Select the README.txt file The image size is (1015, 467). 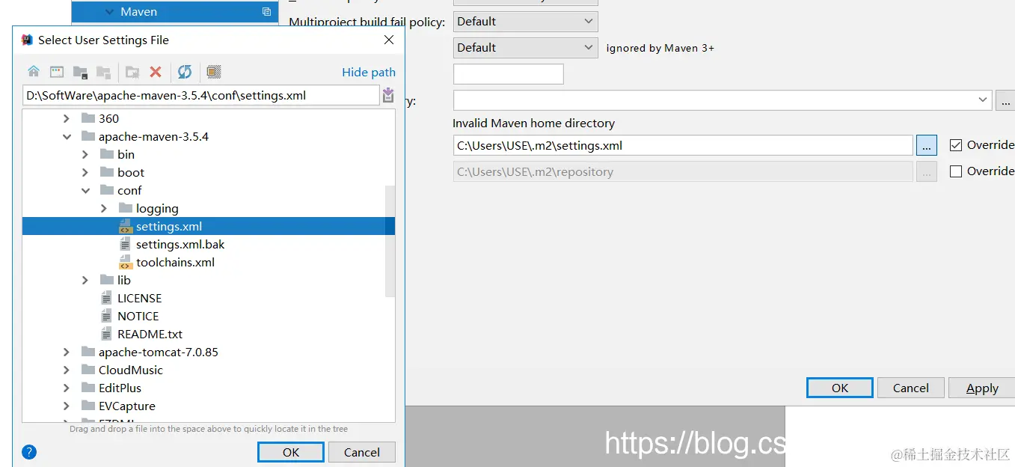tap(150, 335)
